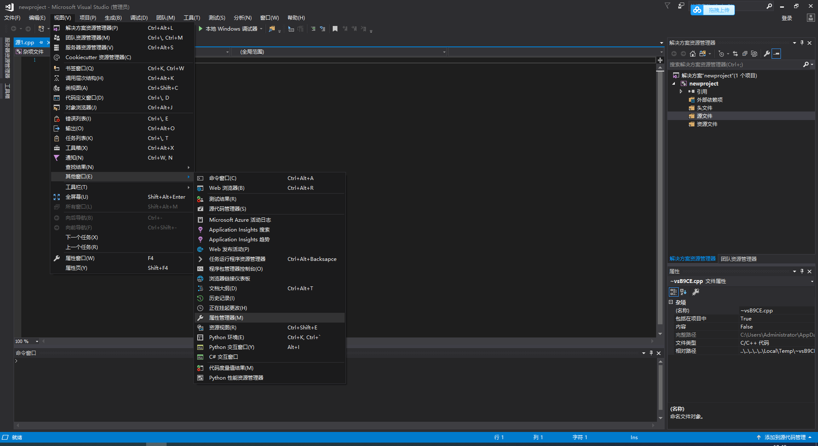Click the search magnifier in Solution Explorer
The height and width of the screenshot is (446, 818).
pos(806,64)
